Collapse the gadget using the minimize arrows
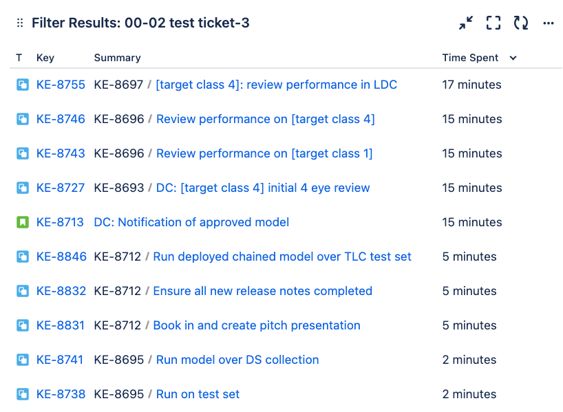563x412 pixels. point(465,23)
